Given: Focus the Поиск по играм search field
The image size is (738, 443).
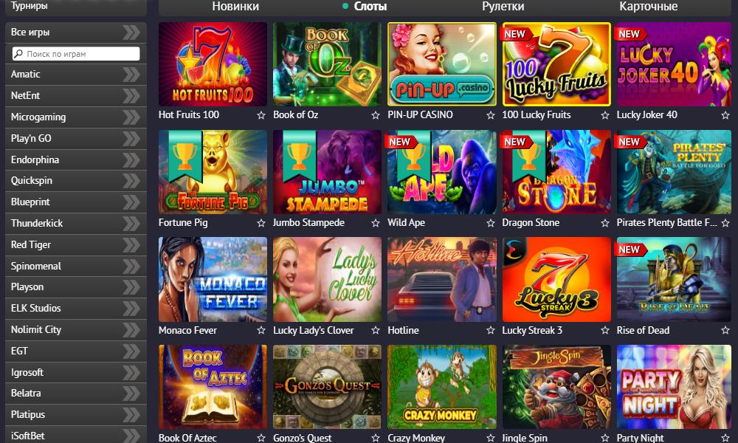Looking at the screenshot, I should point(76,54).
